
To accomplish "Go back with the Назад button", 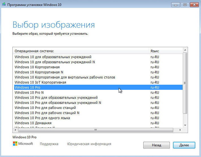I will [157, 145].
